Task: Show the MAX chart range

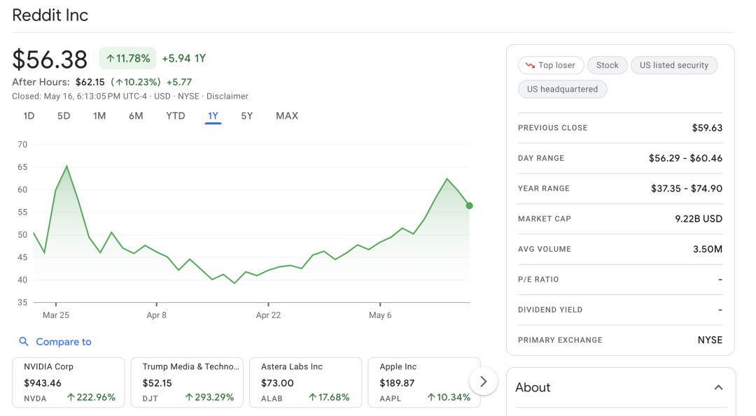Action: 287,116
